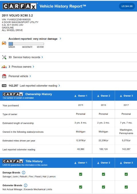Screen dimensions: 137x194
Task: Click the MINOR severity label
Action: 12,47
